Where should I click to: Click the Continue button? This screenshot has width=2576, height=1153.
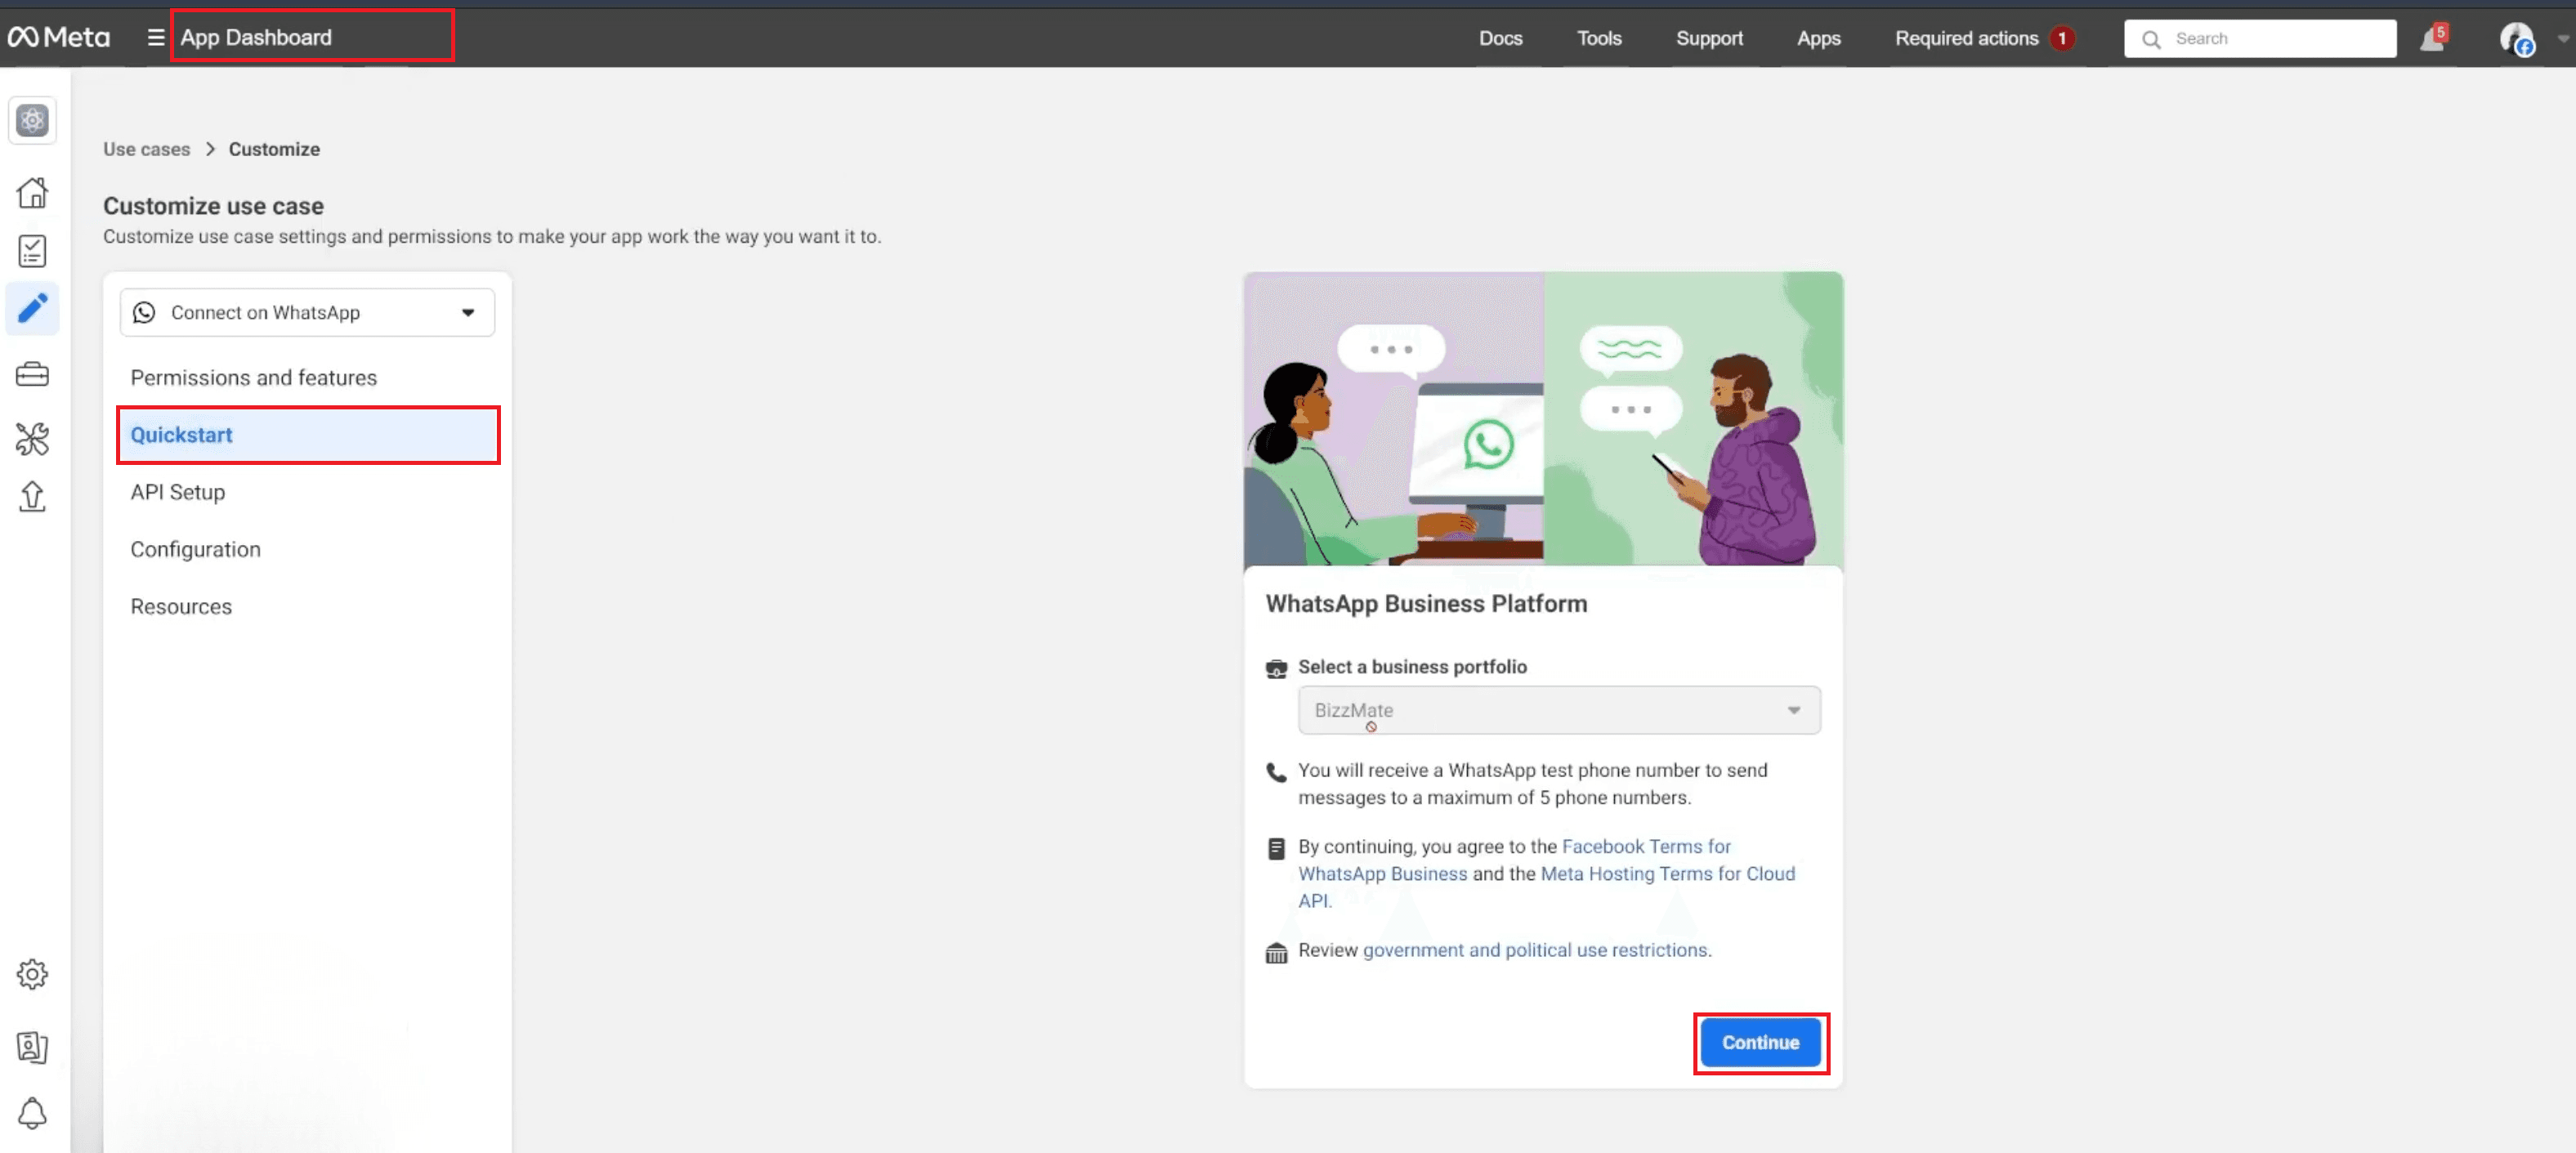click(x=1759, y=1042)
